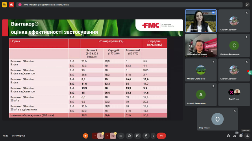Raise hand button
252x141 pixels.
click(x=146, y=136)
